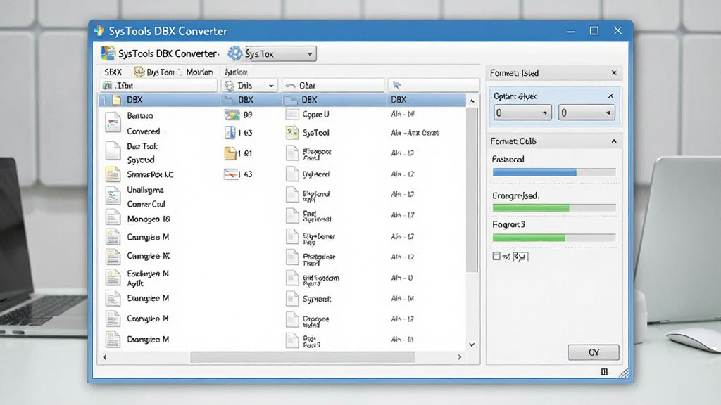Image resolution: width=721 pixels, height=405 pixels.
Task: Click the yellow folder icon beside 1 R1
Action: pos(230,153)
